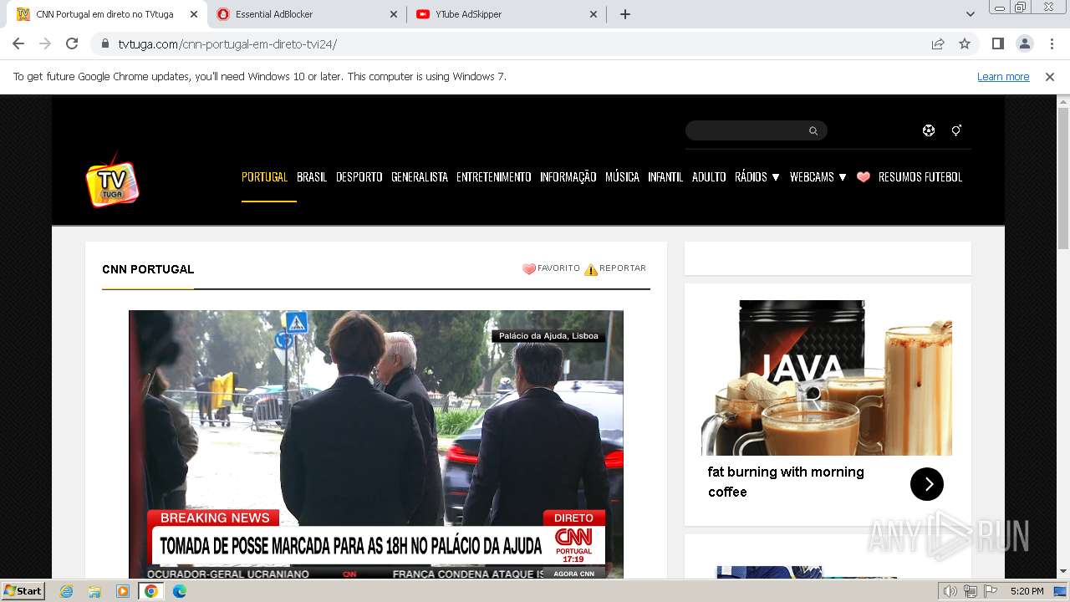The image size is (1070, 602).
Task: Open the tab search dropdown arrow
Action: (970, 14)
